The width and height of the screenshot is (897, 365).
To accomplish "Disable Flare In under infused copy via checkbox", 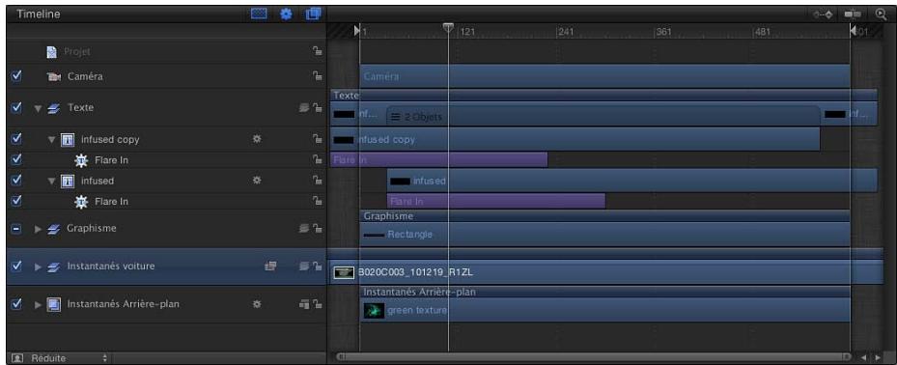I will tap(16, 159).
